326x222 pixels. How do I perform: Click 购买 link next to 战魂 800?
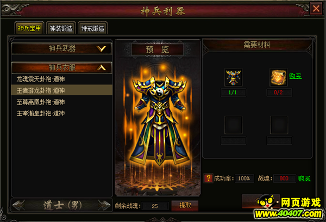pyautogui.click(x=304, y=178)
